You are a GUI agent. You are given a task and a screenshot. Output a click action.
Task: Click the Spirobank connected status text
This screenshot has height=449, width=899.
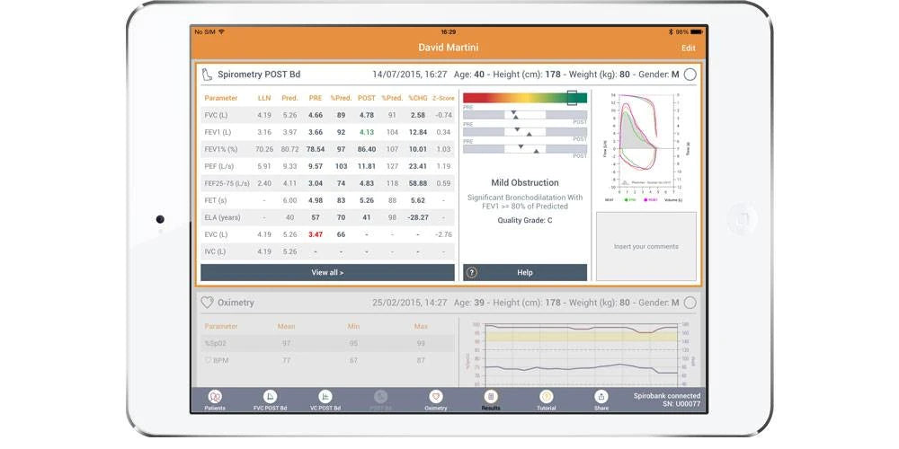click(667, 396)
